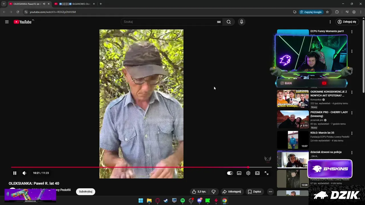
Task: Click the Zapytaj Google lens button
Action: (311, 12)
